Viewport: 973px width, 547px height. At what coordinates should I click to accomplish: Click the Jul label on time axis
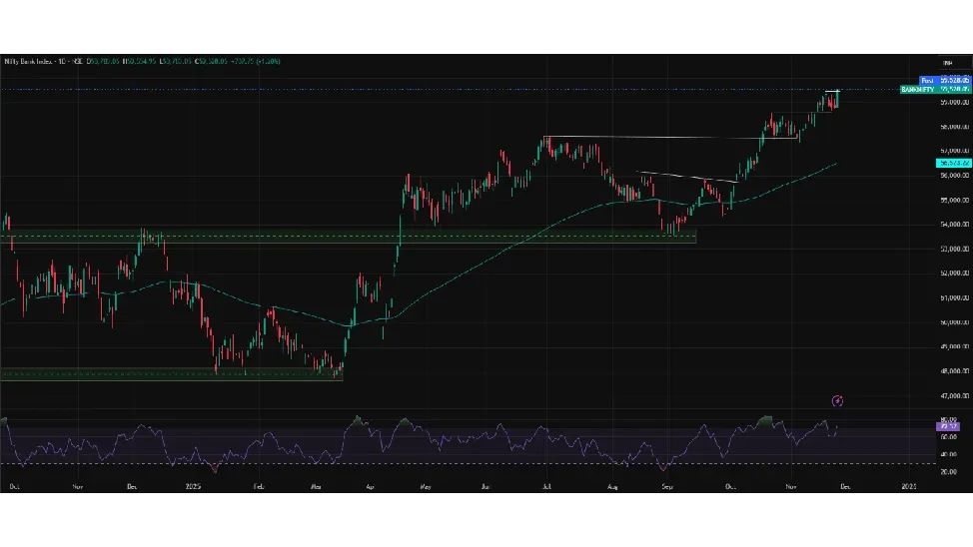pyautogui.click(x=546, y=486)
